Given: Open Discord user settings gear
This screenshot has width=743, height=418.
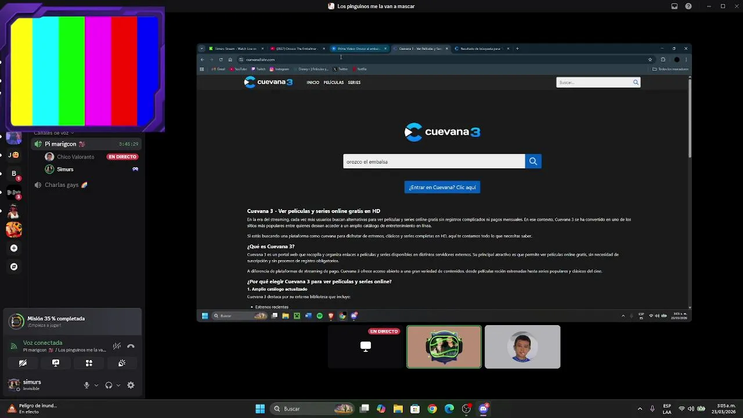Looking at the screenshot, I should 131,385.
